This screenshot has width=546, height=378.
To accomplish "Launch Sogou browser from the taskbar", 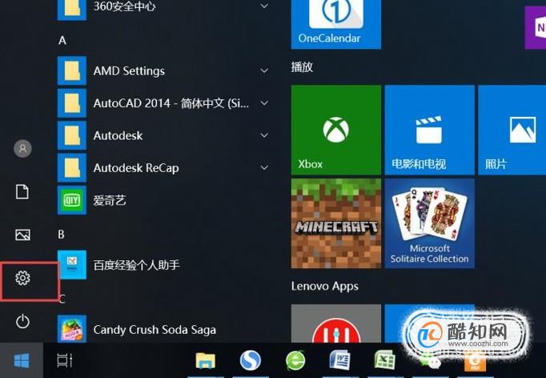I will [x=250, y=360].
